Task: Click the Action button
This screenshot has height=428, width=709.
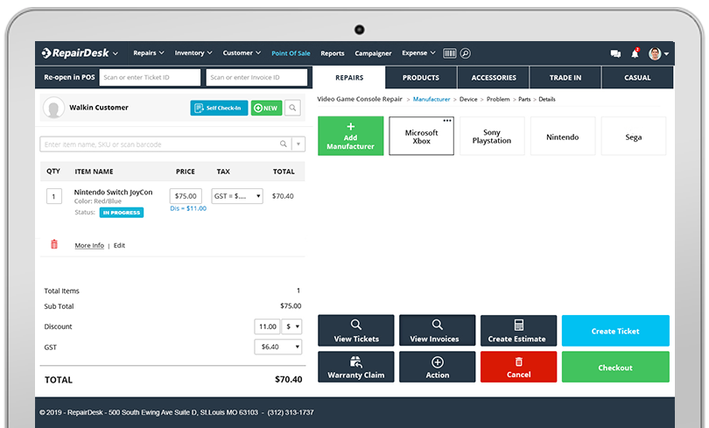Action: (438, 367)
